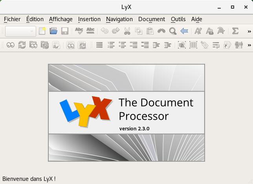
Task: Apply last text style icon
Action: click(221, 31)
